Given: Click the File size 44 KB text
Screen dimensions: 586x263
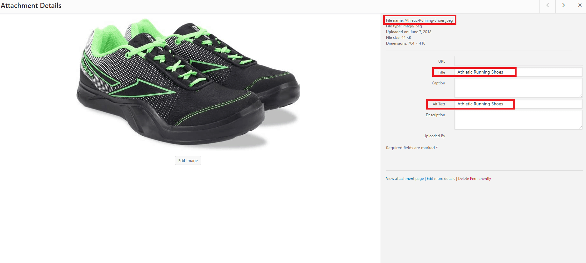Looking at the screenshot, I should pos(398,38).
